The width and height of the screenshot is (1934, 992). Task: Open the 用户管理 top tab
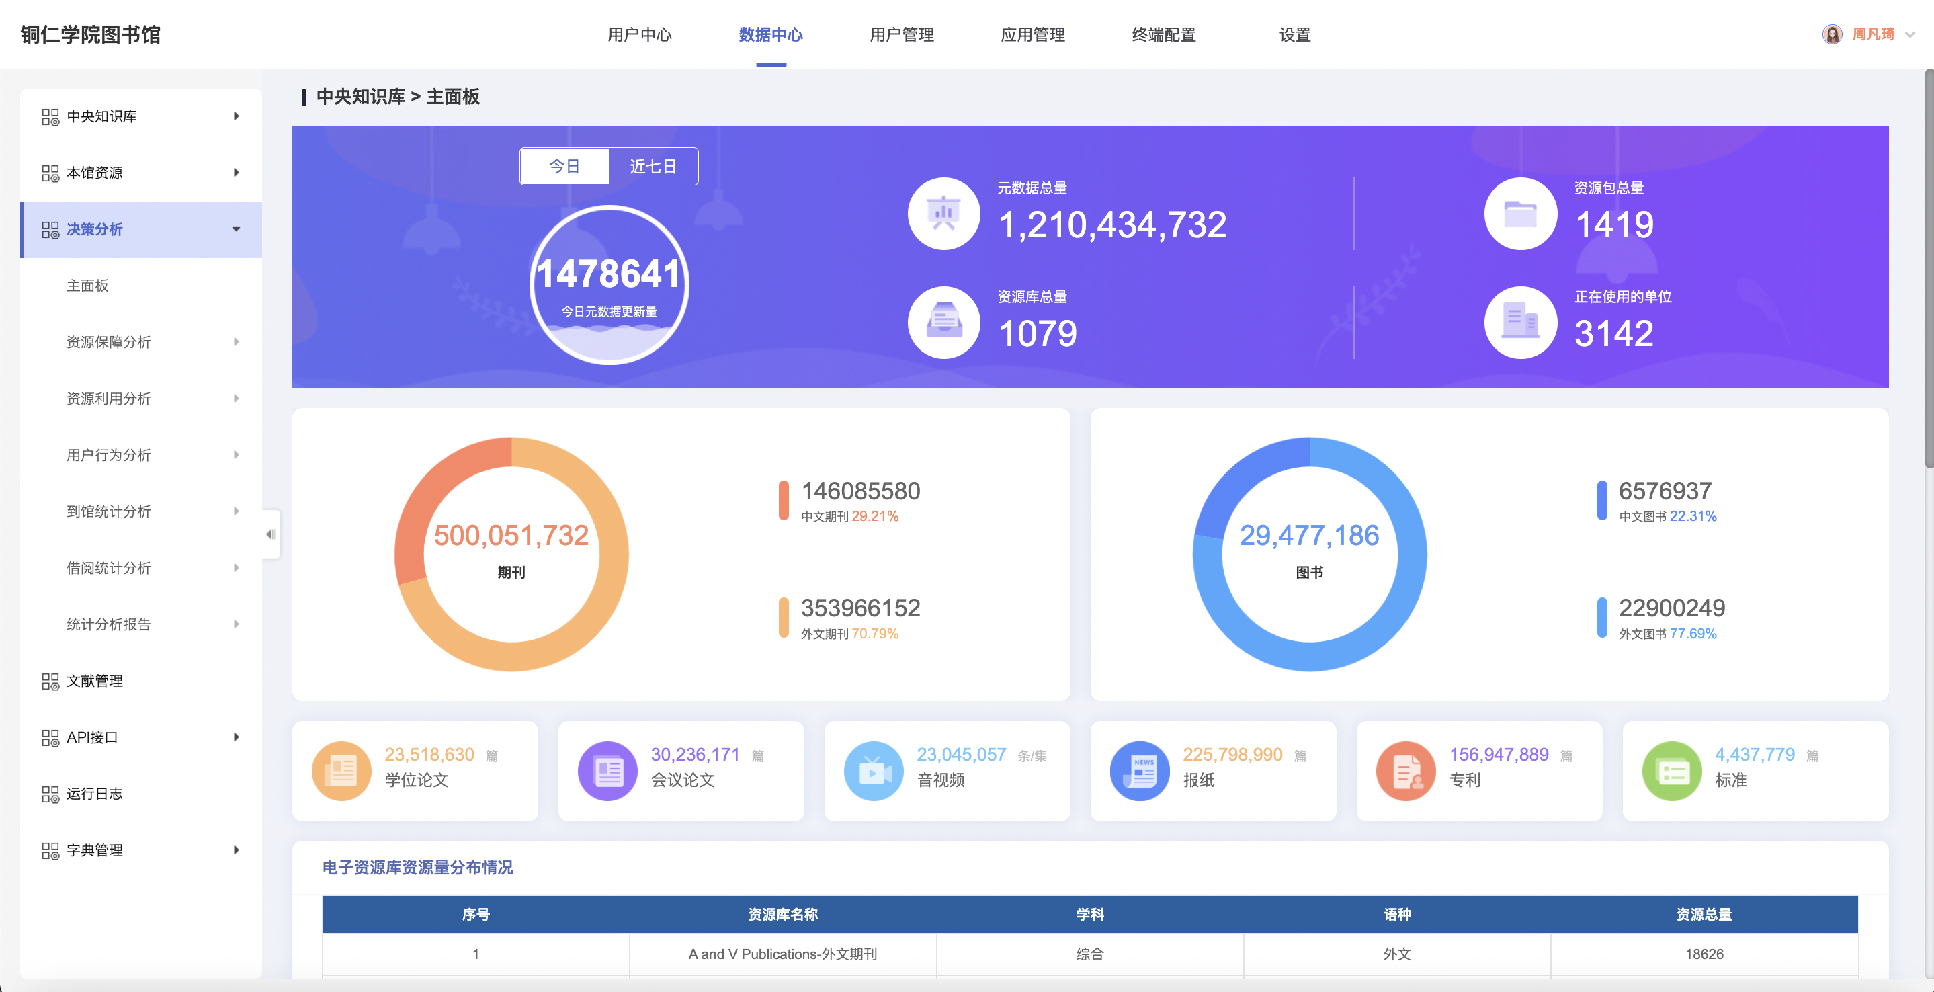click(901, 34)
